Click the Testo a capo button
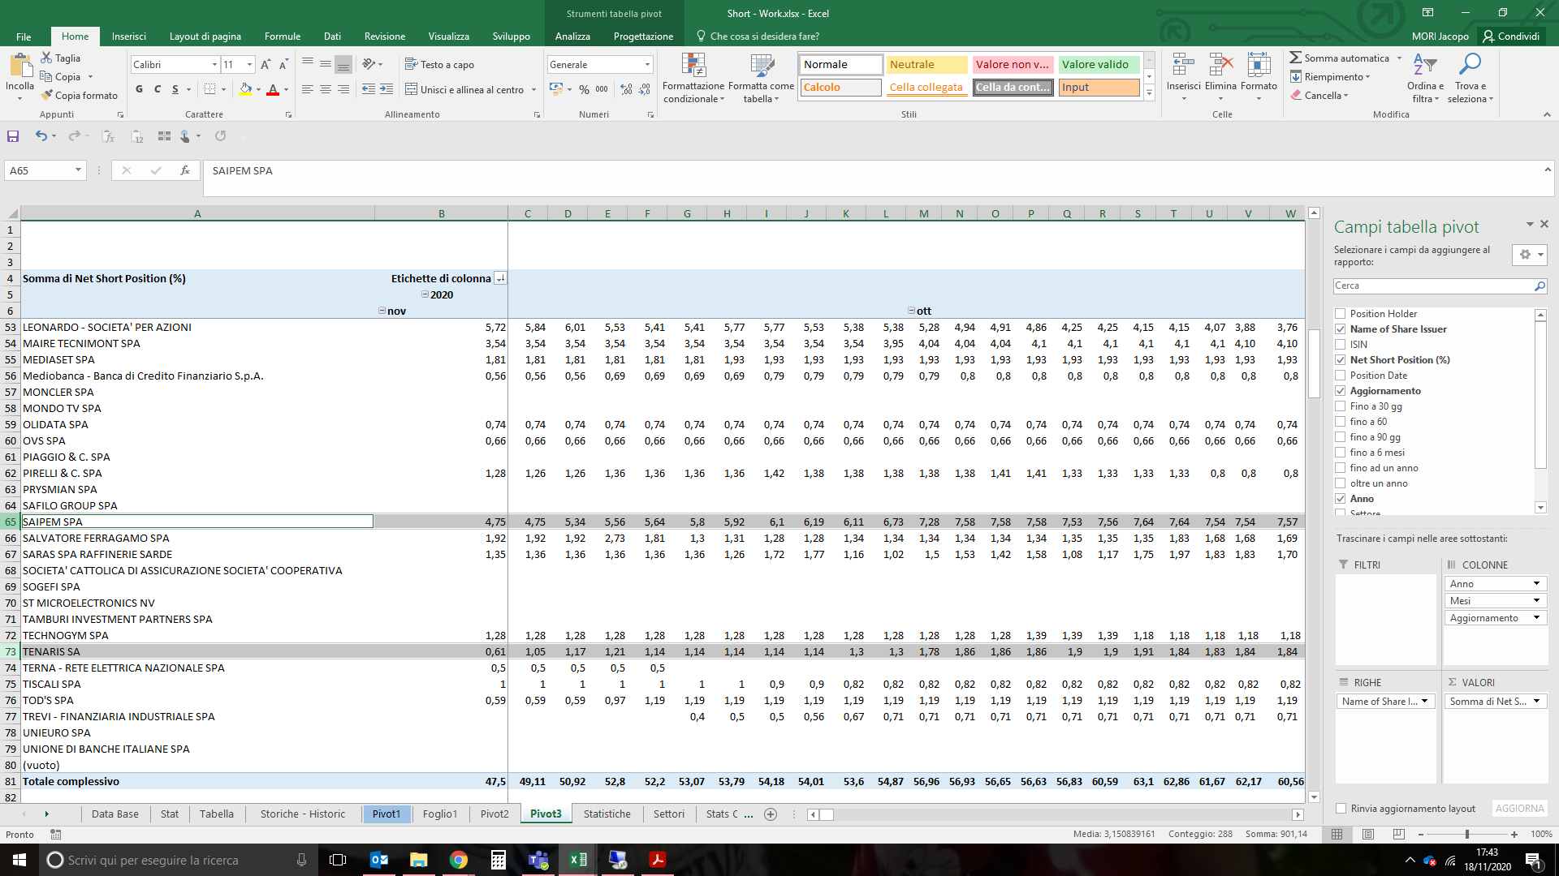Viewport: 1559px width, 876px height. [439, 65]
